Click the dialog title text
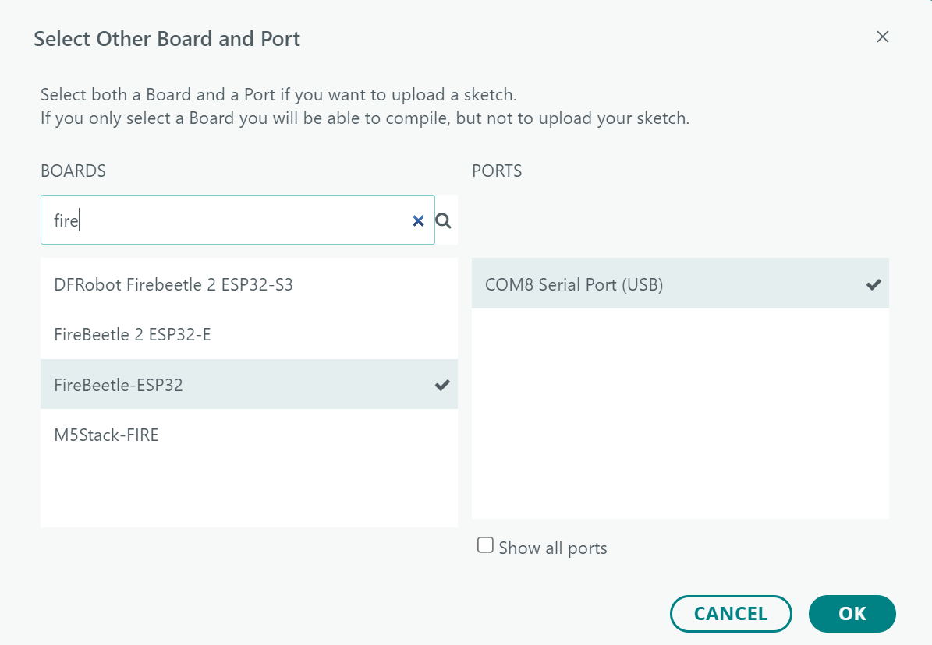Viewport: 932px width, 645px height. 167,39
